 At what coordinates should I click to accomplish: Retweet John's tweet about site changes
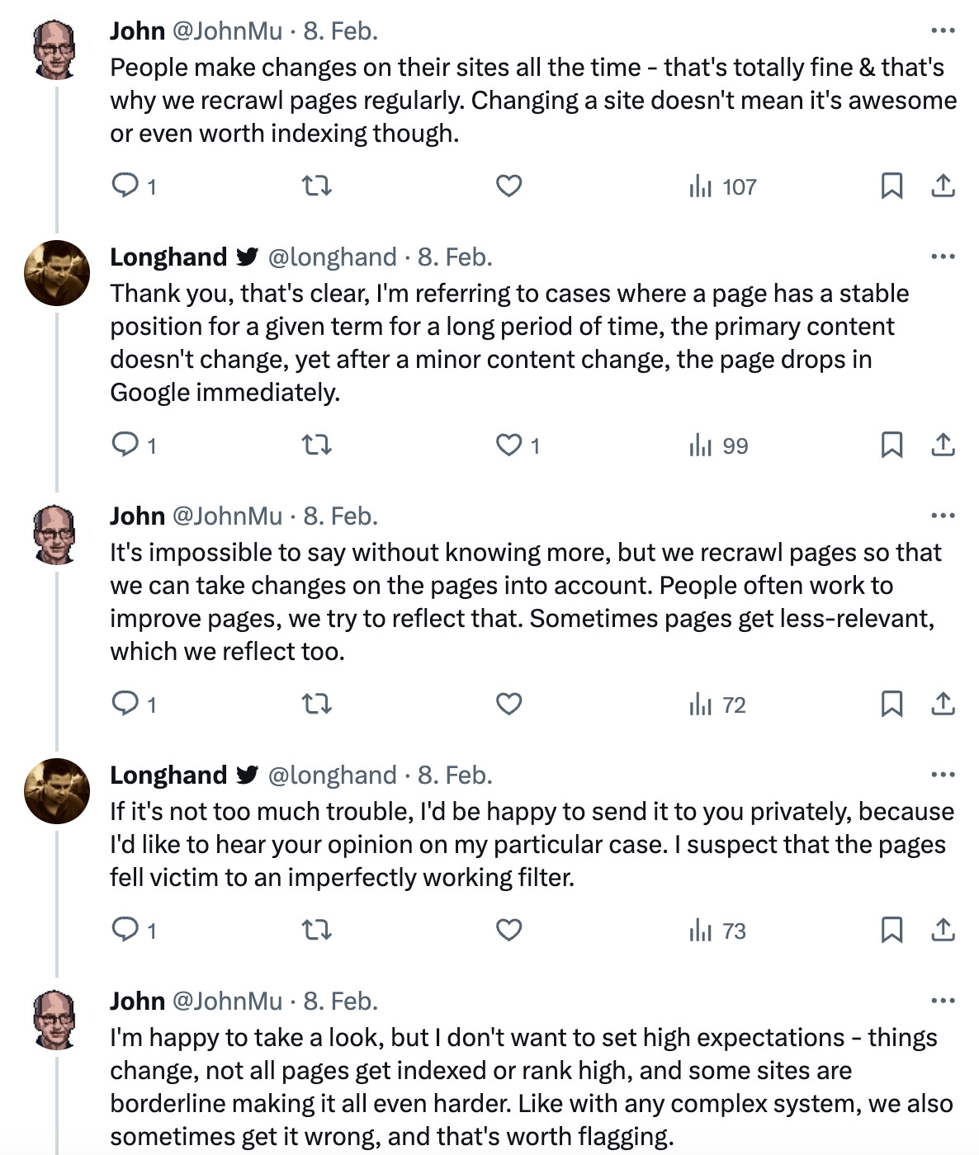(x=317, y=186)
